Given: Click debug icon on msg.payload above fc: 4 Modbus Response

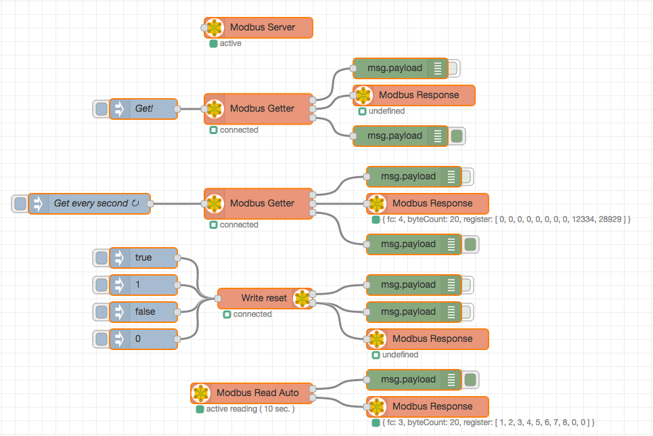Looking at the screenshot, I should coord(451,177).
